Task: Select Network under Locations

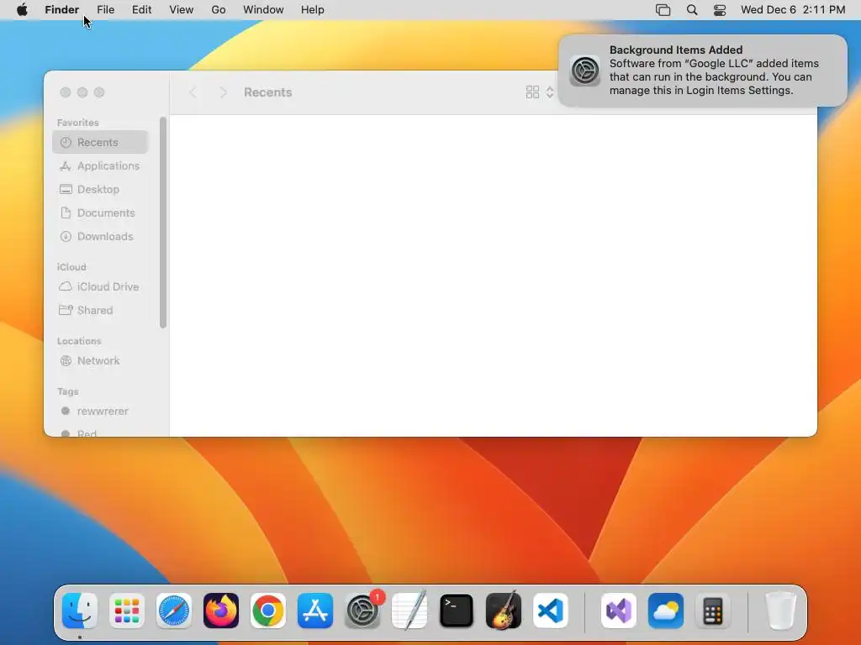Action: (101, 360)
